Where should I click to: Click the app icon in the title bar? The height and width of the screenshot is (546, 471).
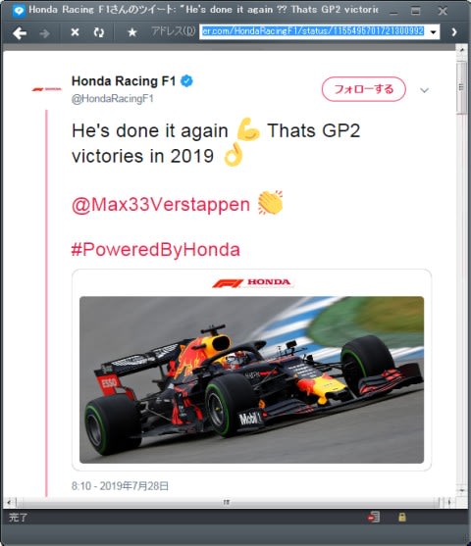(x=19, y=11)
